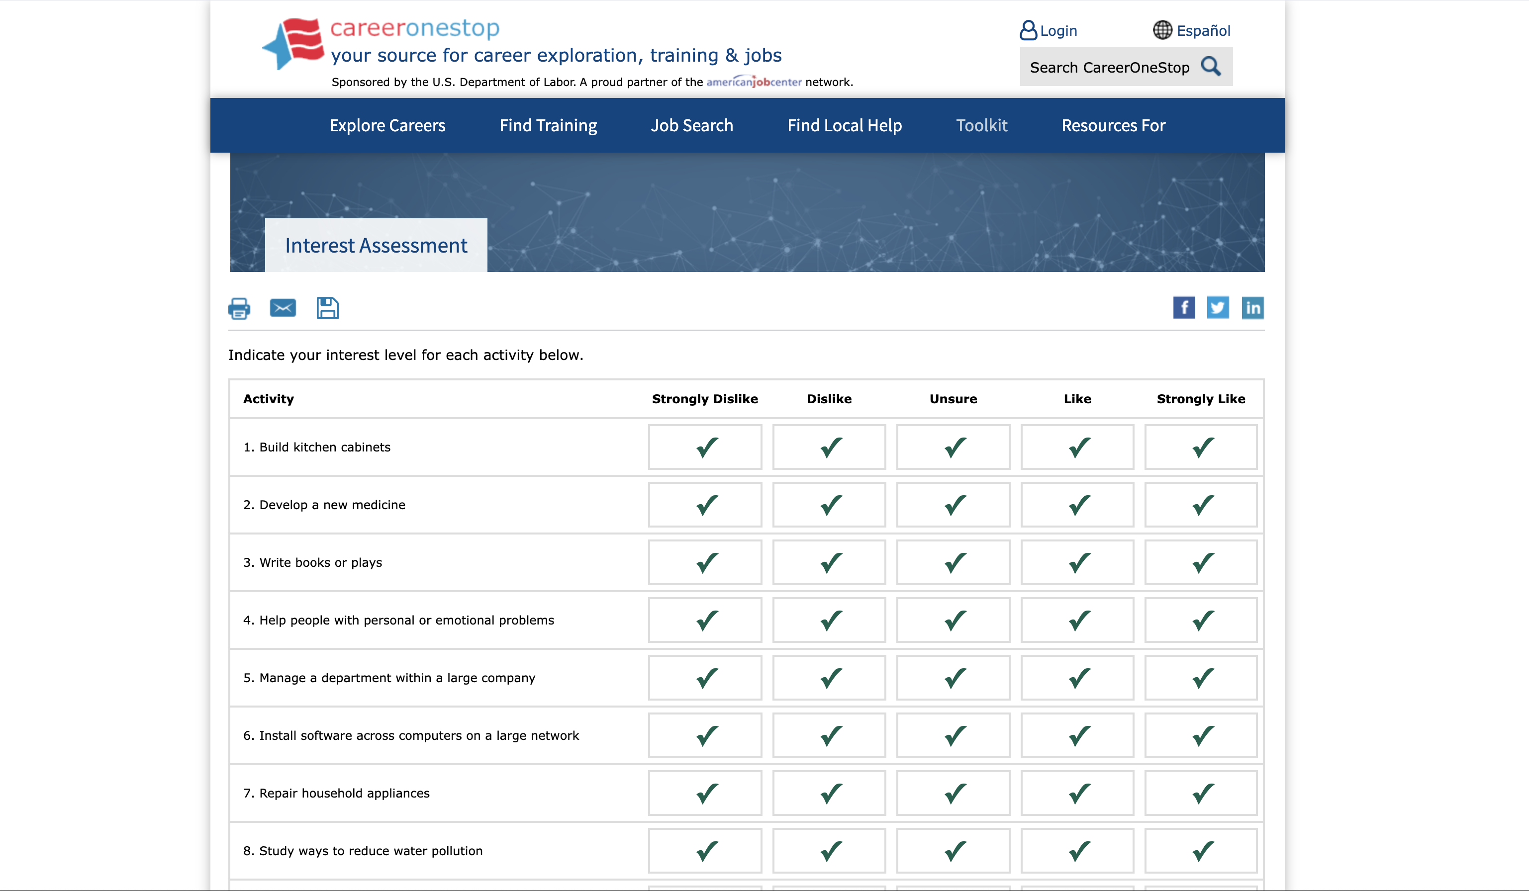Share page on Facebook
This screenshot has height=891, width=1529.
[x=1184, y=307]
